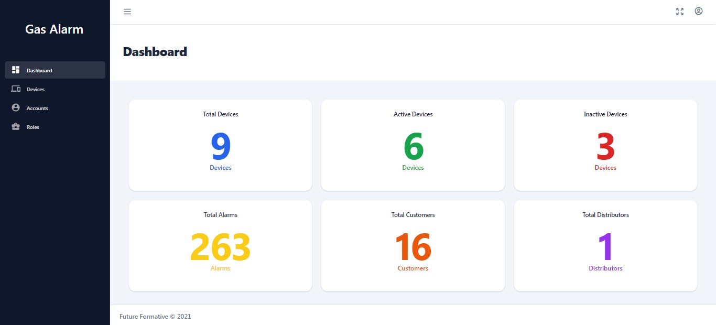Click the Active Devices count 6
This screenshot has height=325, width=716.
413,147
